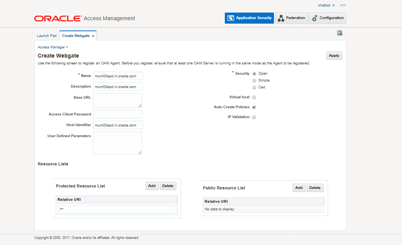Click the Oracle logo
This screenshot has height=245, width=402.
[58, 18]
